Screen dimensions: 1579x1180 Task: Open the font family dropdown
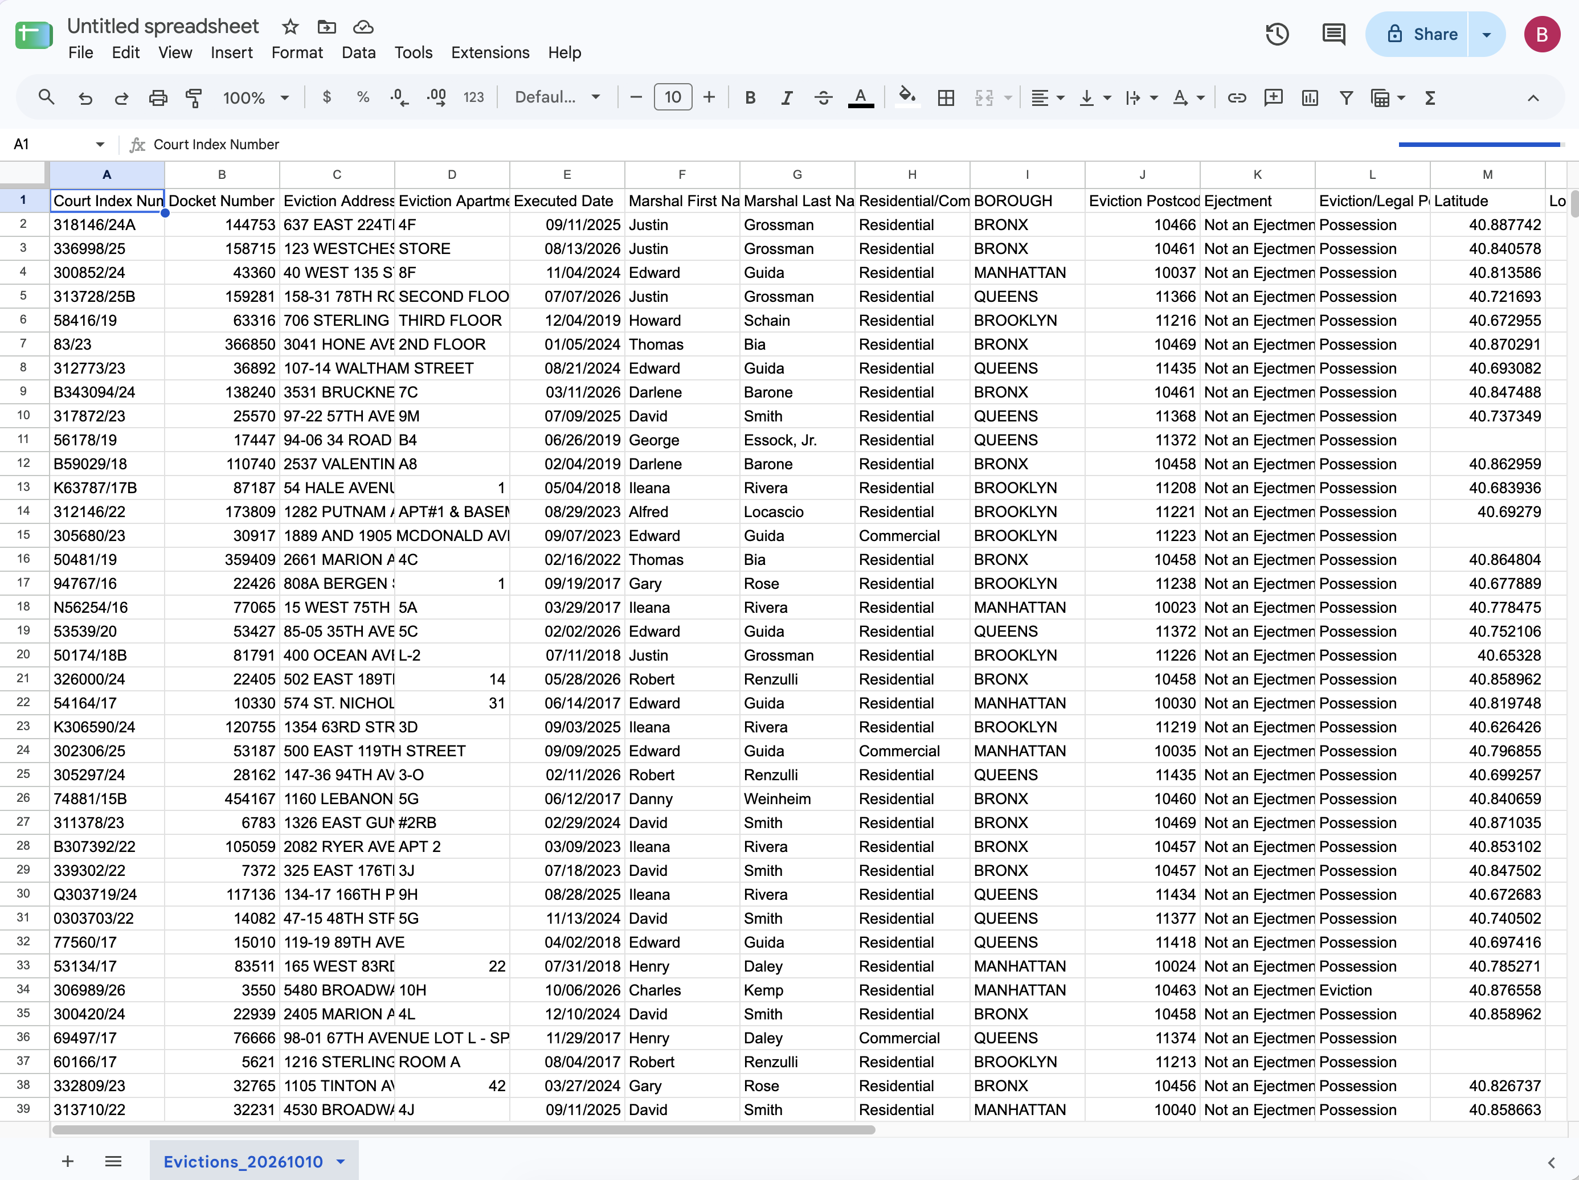(x=558, y=97)
